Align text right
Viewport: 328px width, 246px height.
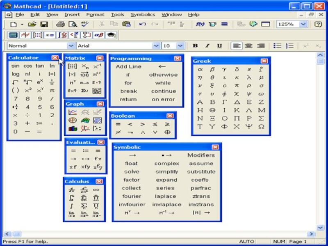click(261, 46)
